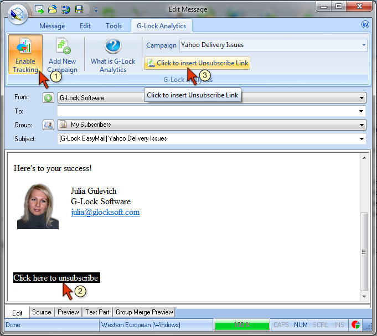Expand the Subject history dropdown arrow
Screen dimensions: 377x336
361,139
